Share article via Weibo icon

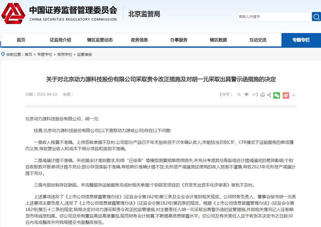(286, 95)
